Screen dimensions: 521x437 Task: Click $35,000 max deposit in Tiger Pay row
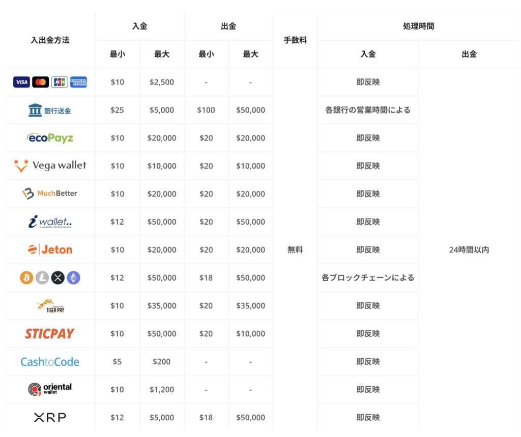click(x=162, y=306)
